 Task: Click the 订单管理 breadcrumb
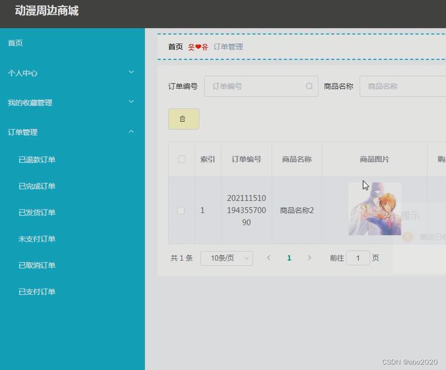point(228,47)
